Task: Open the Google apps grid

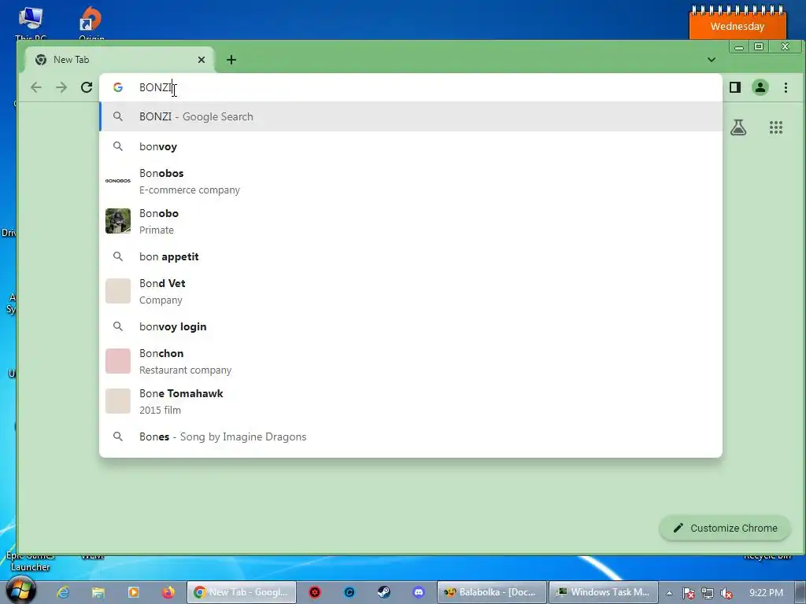Action: point(775,127)
